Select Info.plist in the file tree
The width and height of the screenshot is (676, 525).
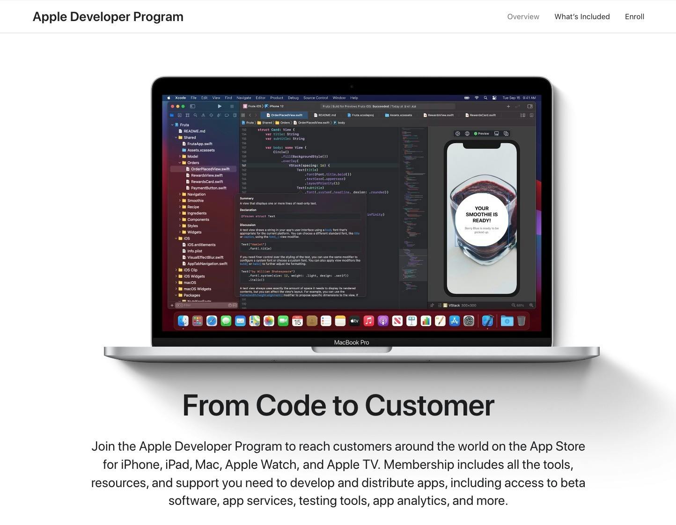click(192, 251)
